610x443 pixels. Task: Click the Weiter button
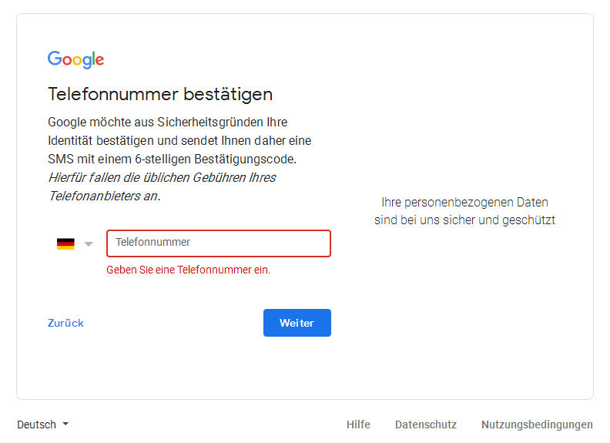click(x=297, y=323)
